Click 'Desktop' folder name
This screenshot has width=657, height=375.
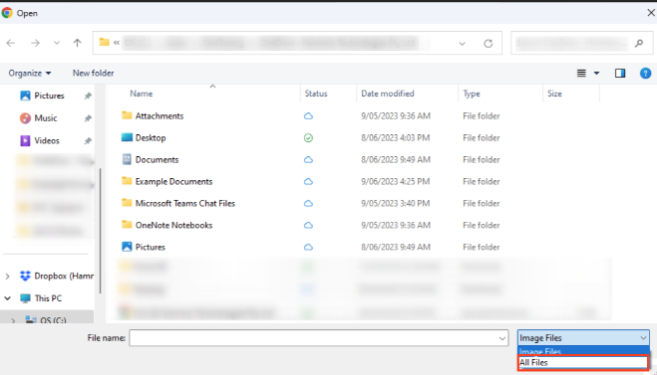pyautogui.click(x=151, y=138)
